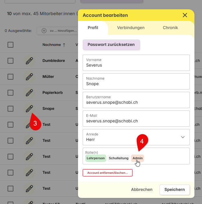This screenshot has height=204, width=202.
Task: Toggle the Admin role chip
Action: [137, 158]
